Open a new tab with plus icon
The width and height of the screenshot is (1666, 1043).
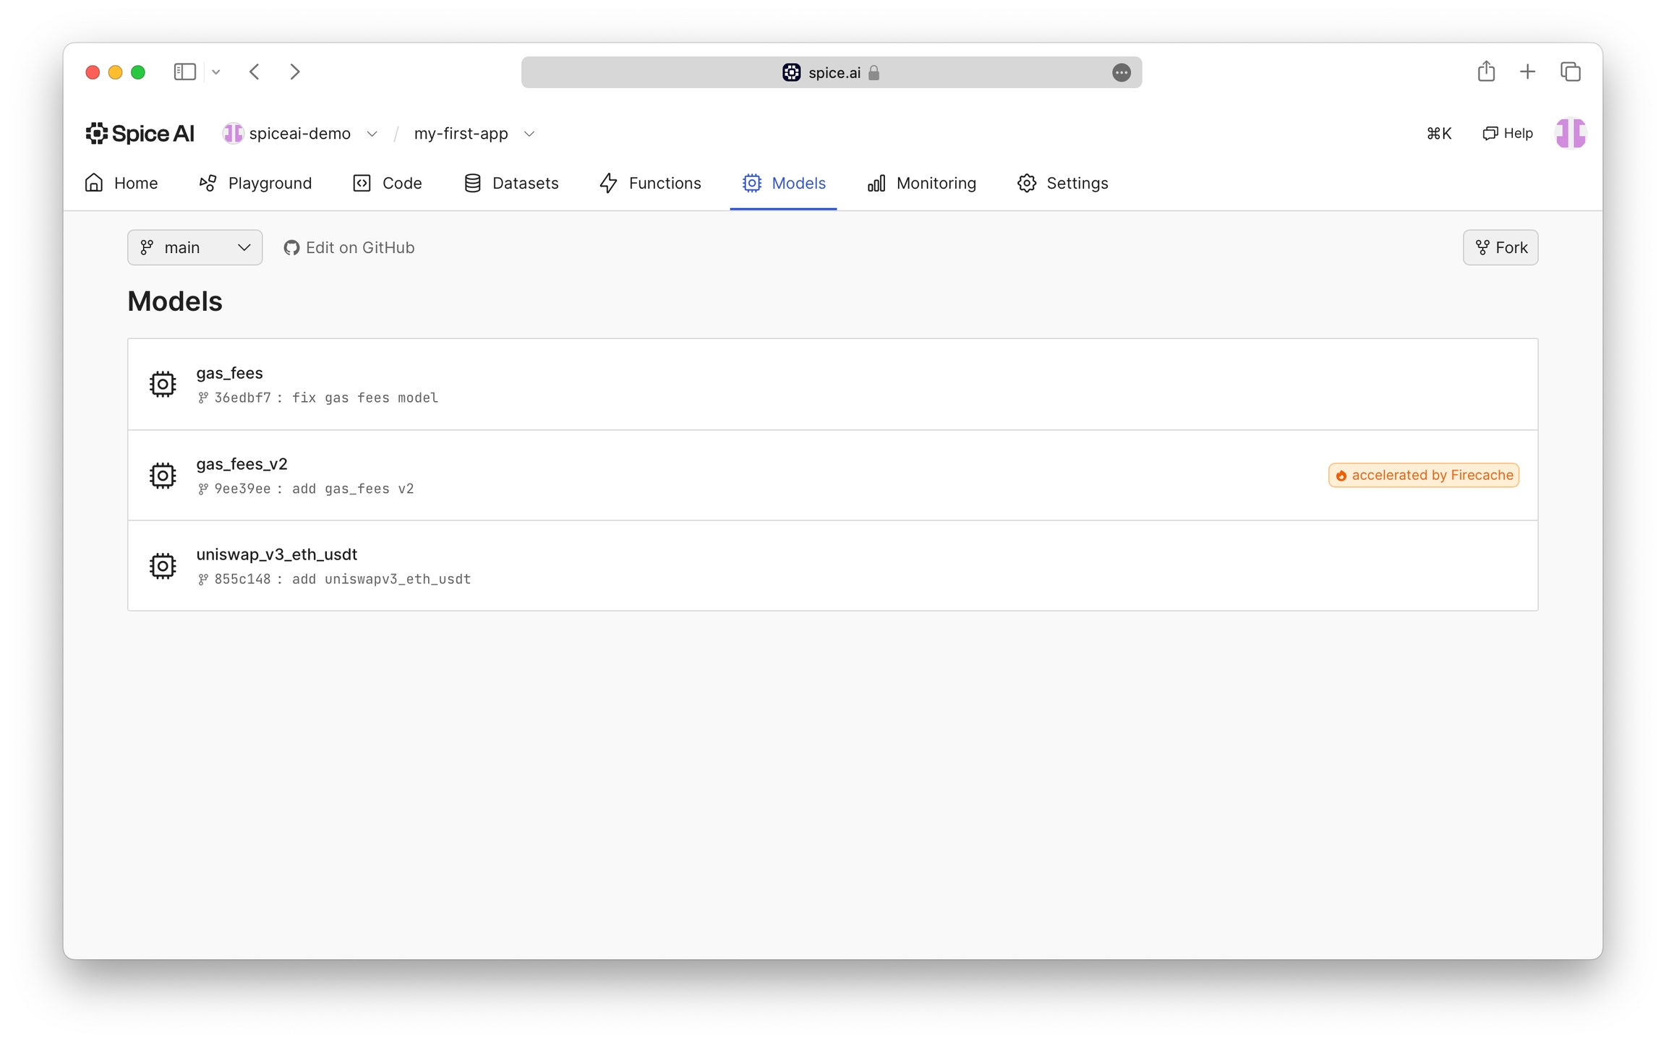(1527, 72)
